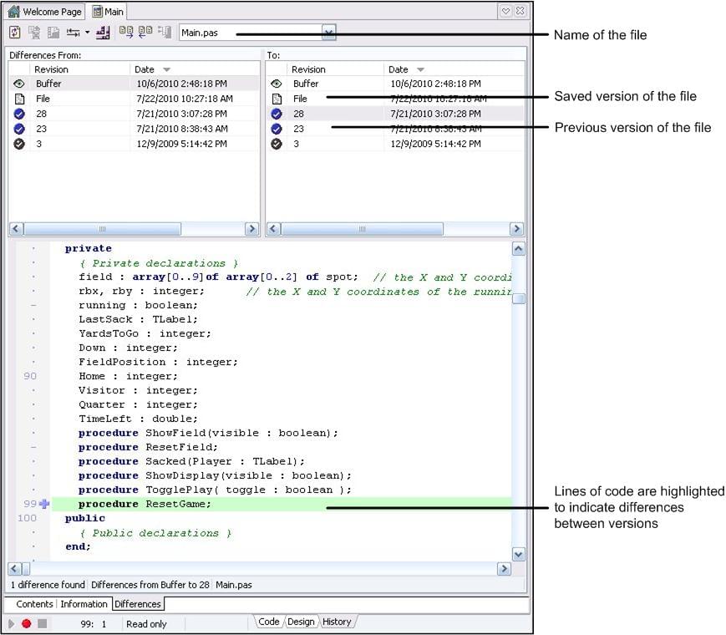The height and width of the screenshot is (635, 726).
Task: Click Revision column header in Differences From
Action: 79,69
